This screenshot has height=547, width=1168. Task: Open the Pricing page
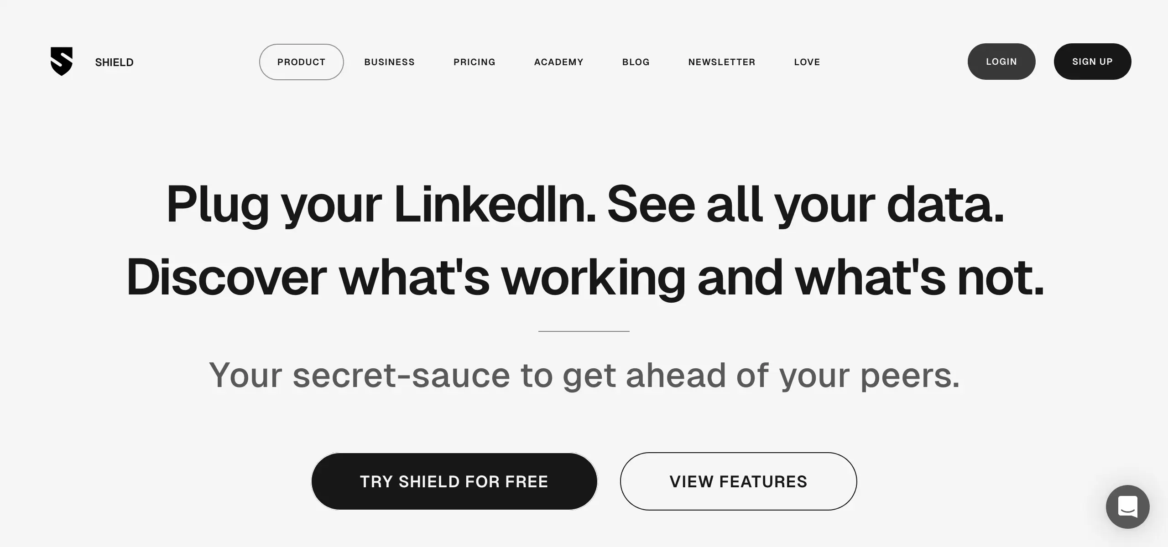coord(474,62)
